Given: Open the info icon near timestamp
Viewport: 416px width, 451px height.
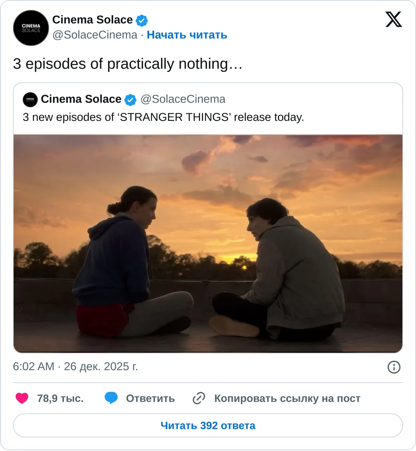Looking at the screenshot, I should click(394, 367).
